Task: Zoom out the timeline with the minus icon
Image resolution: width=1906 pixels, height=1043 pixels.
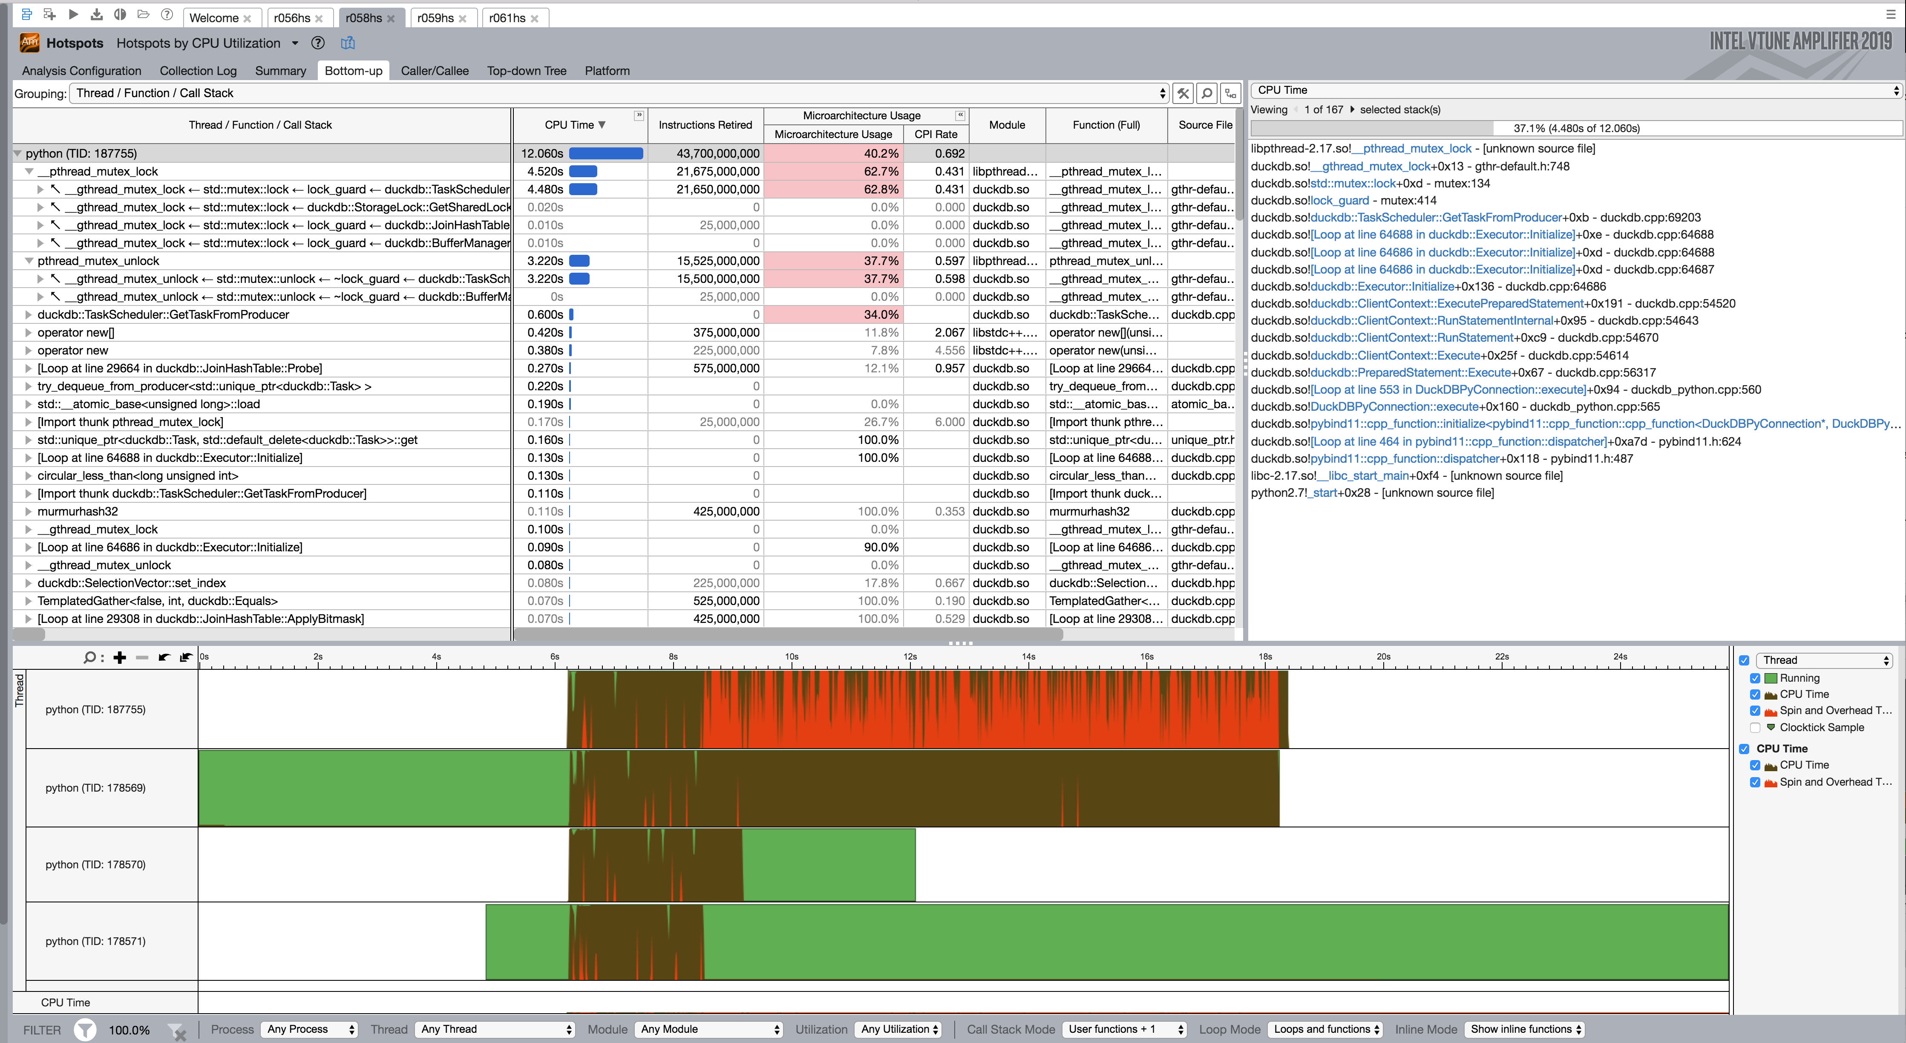Action: pyautogui.click(x=142, y=657)
